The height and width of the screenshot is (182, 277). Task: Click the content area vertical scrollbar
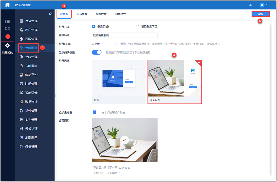pyautogui.click(x=270, y=100)
